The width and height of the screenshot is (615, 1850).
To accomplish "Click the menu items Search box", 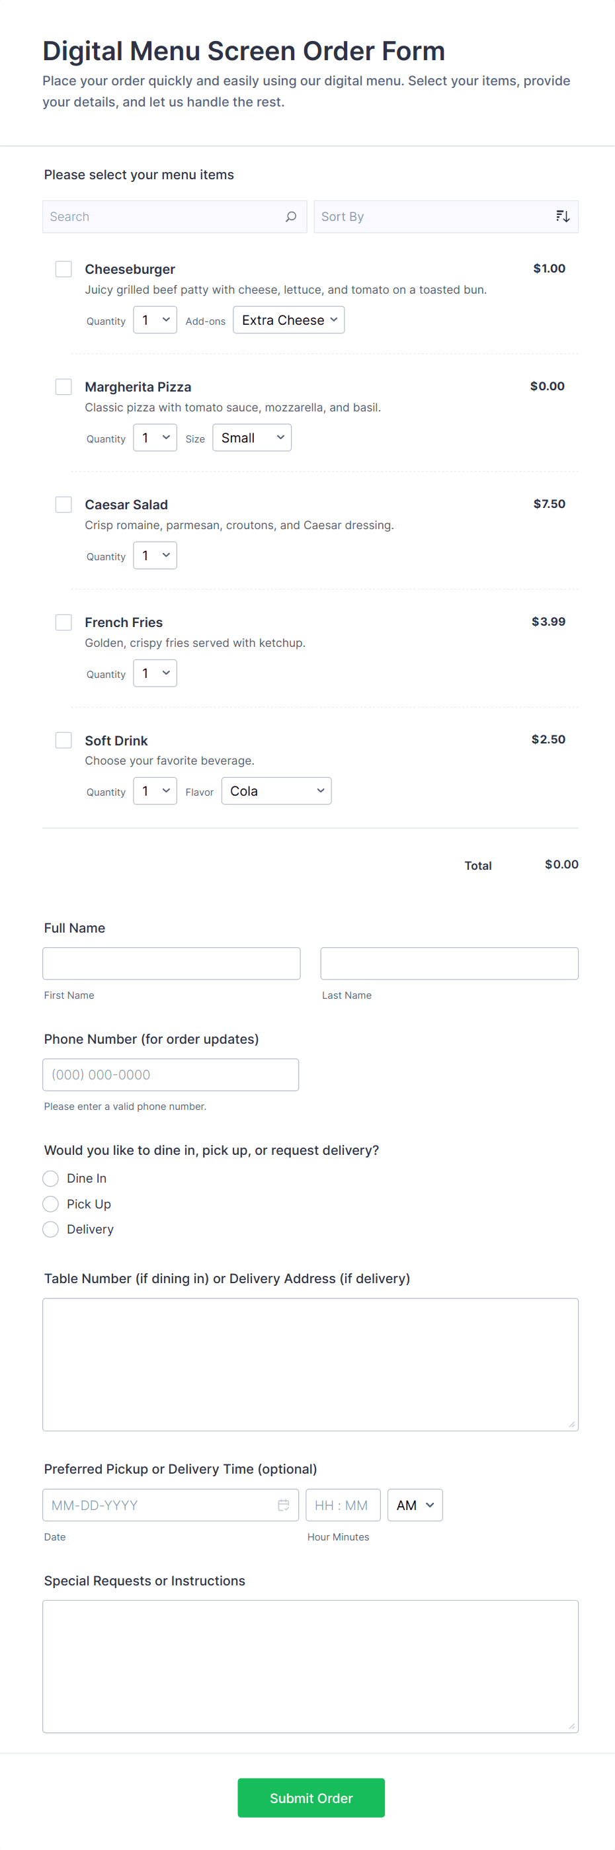I will coord(165,217).
